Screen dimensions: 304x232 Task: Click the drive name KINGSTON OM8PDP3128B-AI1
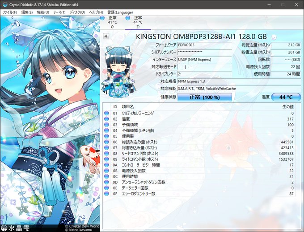click(x=186, y=37)
